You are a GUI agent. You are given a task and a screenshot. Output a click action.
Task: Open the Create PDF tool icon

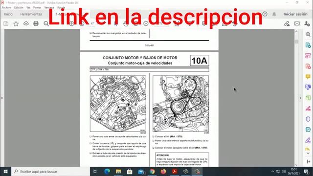308,66
